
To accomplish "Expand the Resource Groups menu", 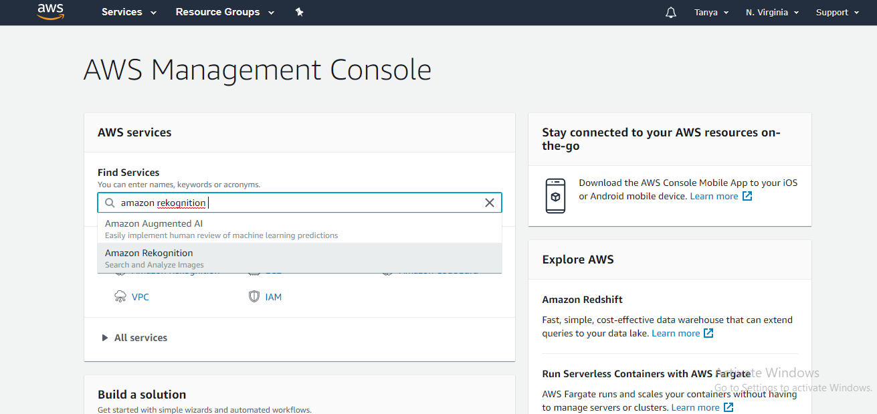I will (225, 12).
